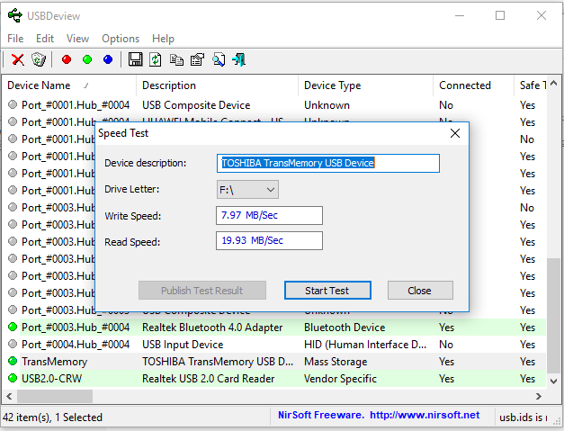
Task: Sort by Connected column header
Action: point(473,85)
